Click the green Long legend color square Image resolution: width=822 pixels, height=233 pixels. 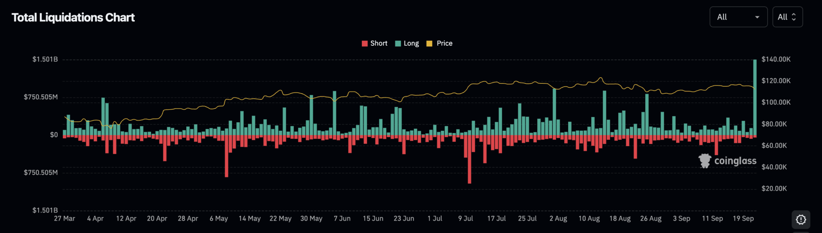(x=398, y=43)
